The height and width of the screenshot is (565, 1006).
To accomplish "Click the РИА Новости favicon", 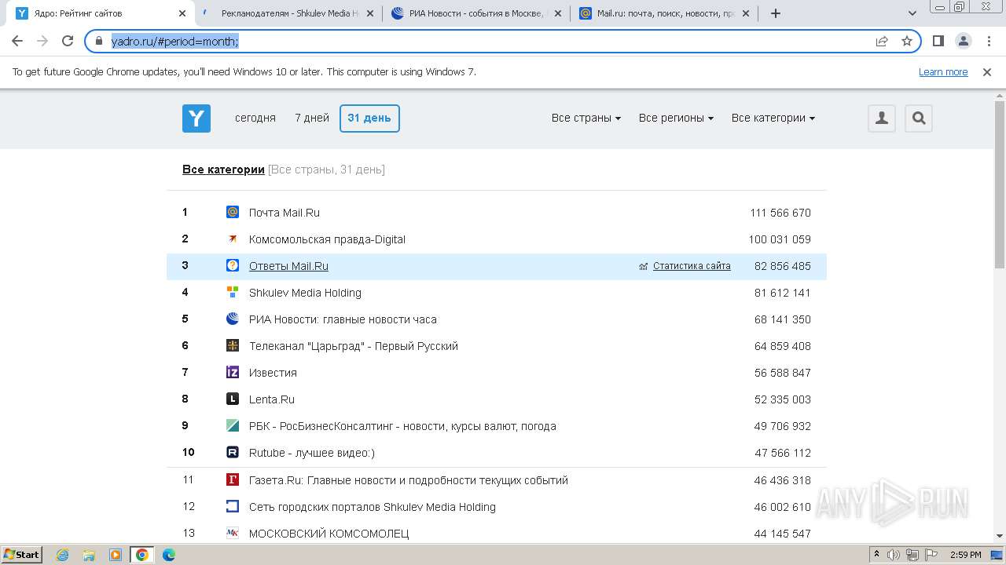I will coord(233,319).
